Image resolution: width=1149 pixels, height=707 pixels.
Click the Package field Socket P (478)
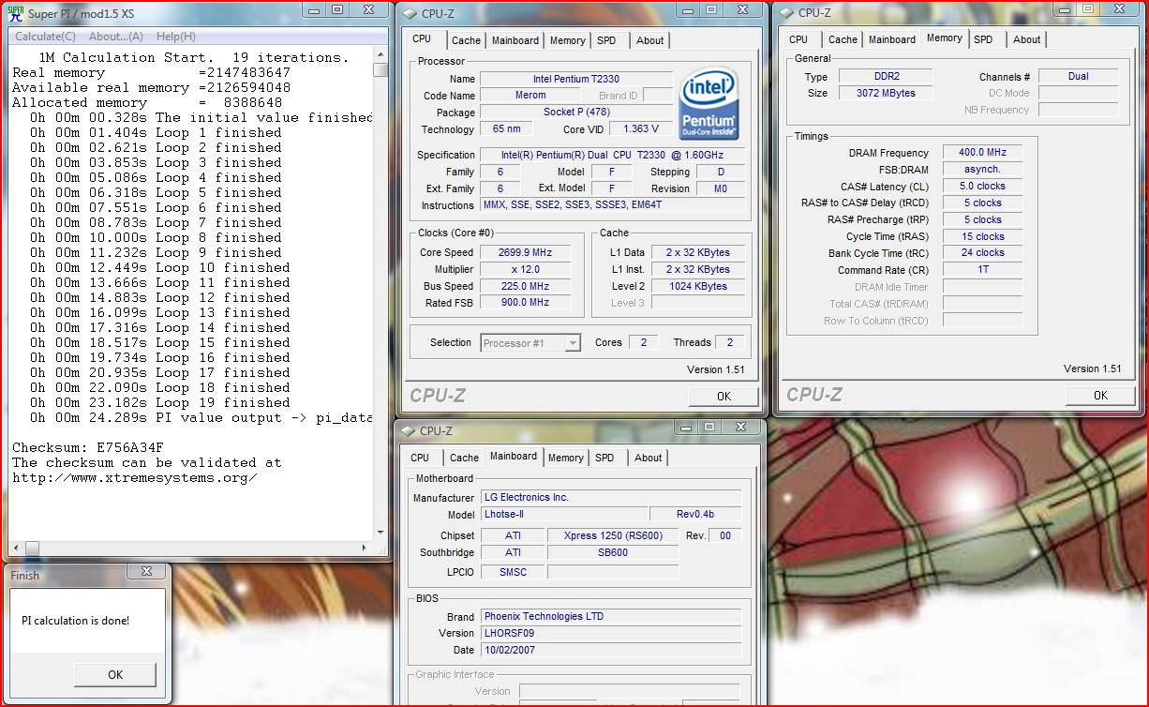(x=575, y=113)
